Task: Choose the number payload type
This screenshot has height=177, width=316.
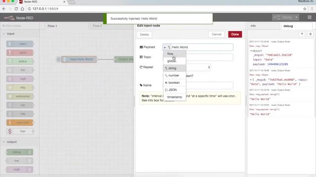Action: pyautogui.click(x=174, y=75)
